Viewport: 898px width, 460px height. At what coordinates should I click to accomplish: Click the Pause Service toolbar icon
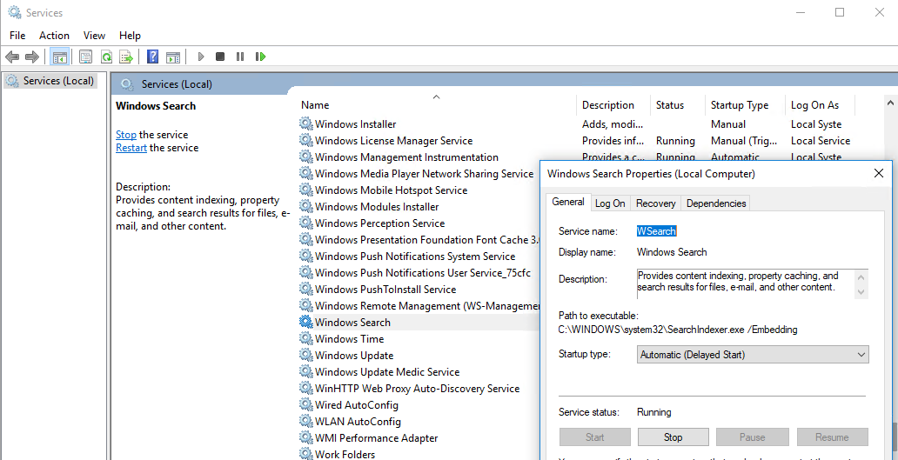click(240, 57)
